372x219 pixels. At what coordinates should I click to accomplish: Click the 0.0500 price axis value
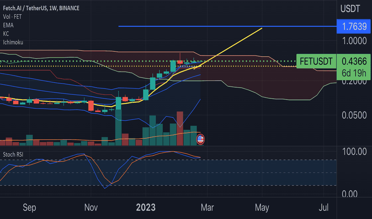point(354,115)
